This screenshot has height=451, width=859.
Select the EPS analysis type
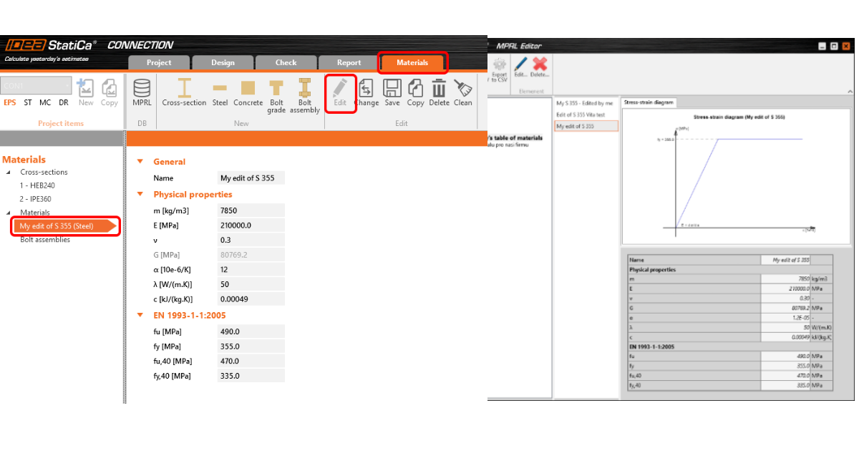(x=10, y=103)
